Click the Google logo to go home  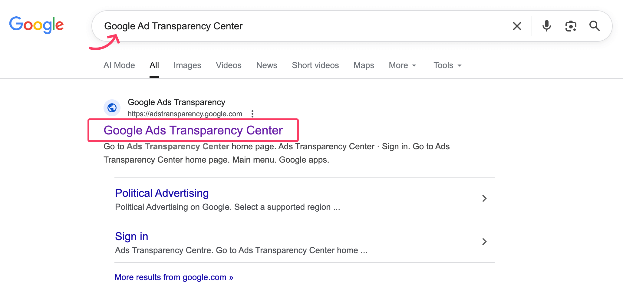[x=36, y=25]
